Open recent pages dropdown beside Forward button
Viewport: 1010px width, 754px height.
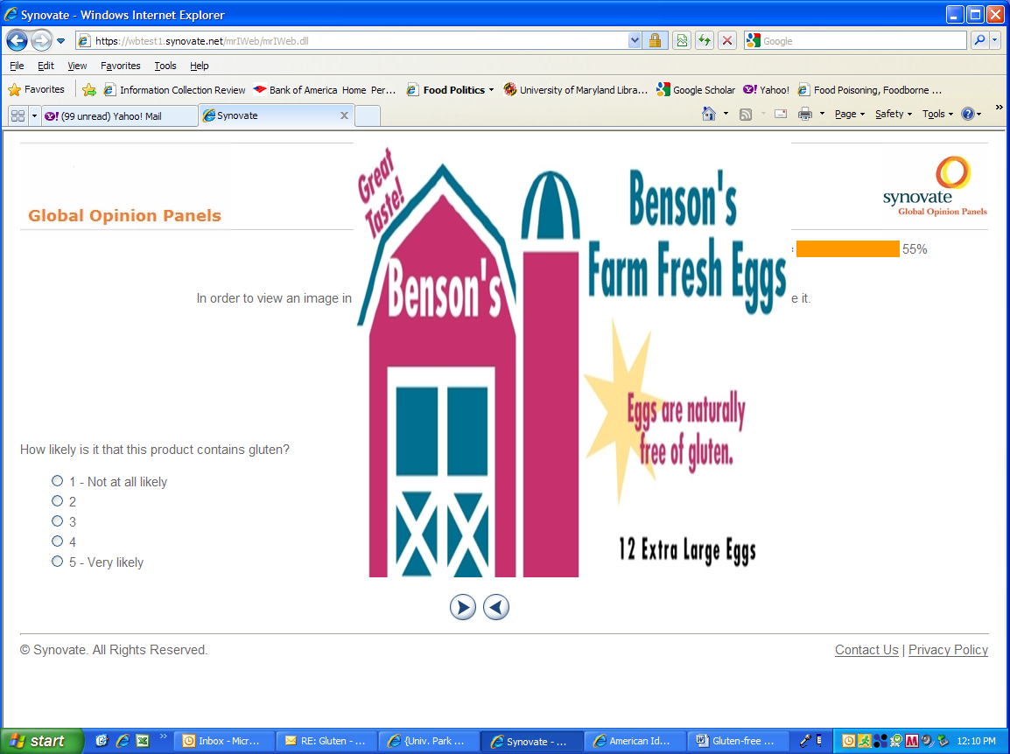tap(60, 41)
